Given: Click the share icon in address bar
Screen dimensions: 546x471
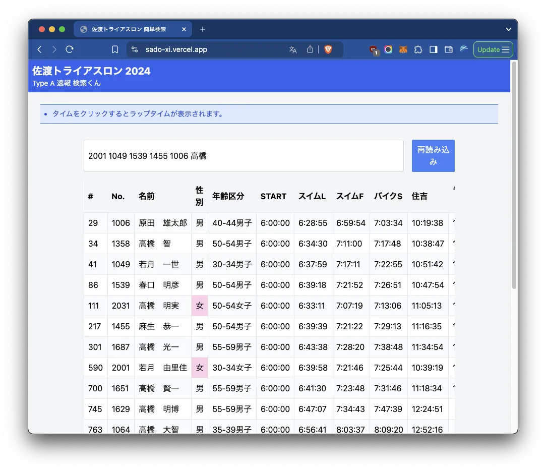Looking at the screenshot, I should tap(310, 49).
